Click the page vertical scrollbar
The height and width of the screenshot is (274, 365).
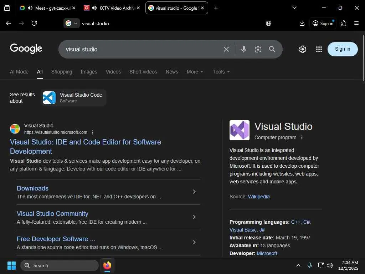tap(363, 58)
